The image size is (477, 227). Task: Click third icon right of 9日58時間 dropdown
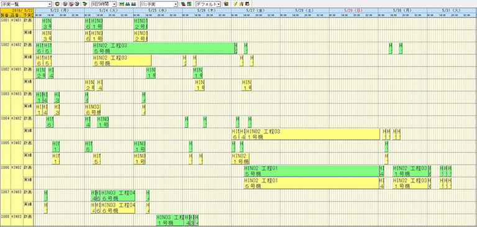point(134,4)
